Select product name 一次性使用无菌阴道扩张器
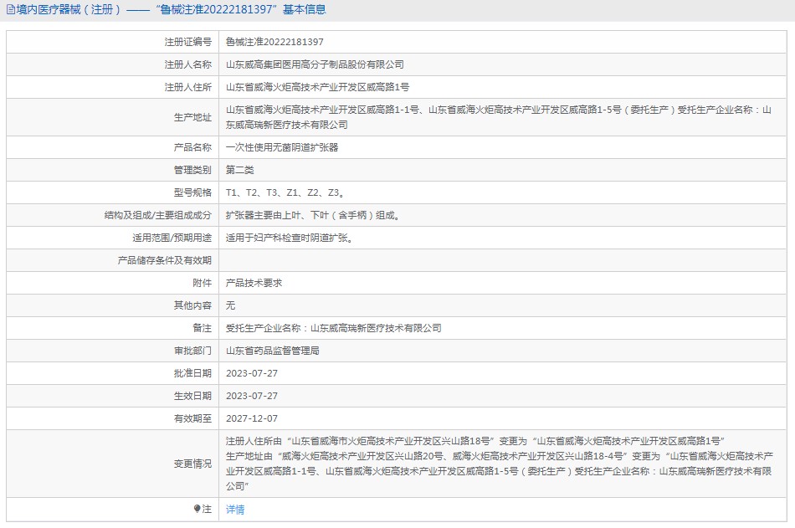This screenshot has height=528, width=795. click(282, 147)
